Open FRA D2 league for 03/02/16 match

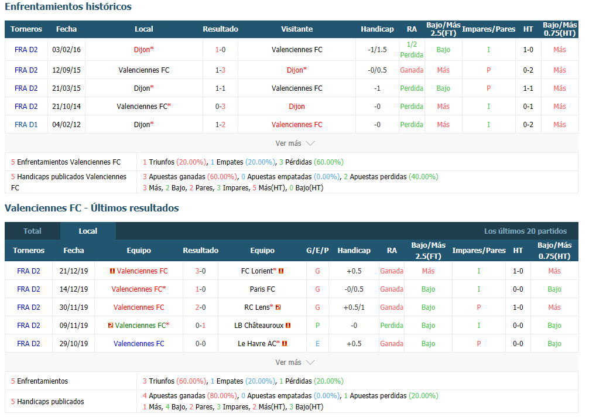26,50
